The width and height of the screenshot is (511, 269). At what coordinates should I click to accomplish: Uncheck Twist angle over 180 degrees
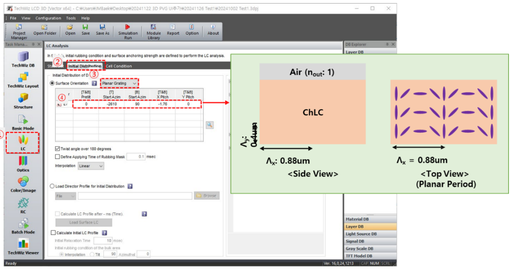pyautogui.click(x=57, y=148)
